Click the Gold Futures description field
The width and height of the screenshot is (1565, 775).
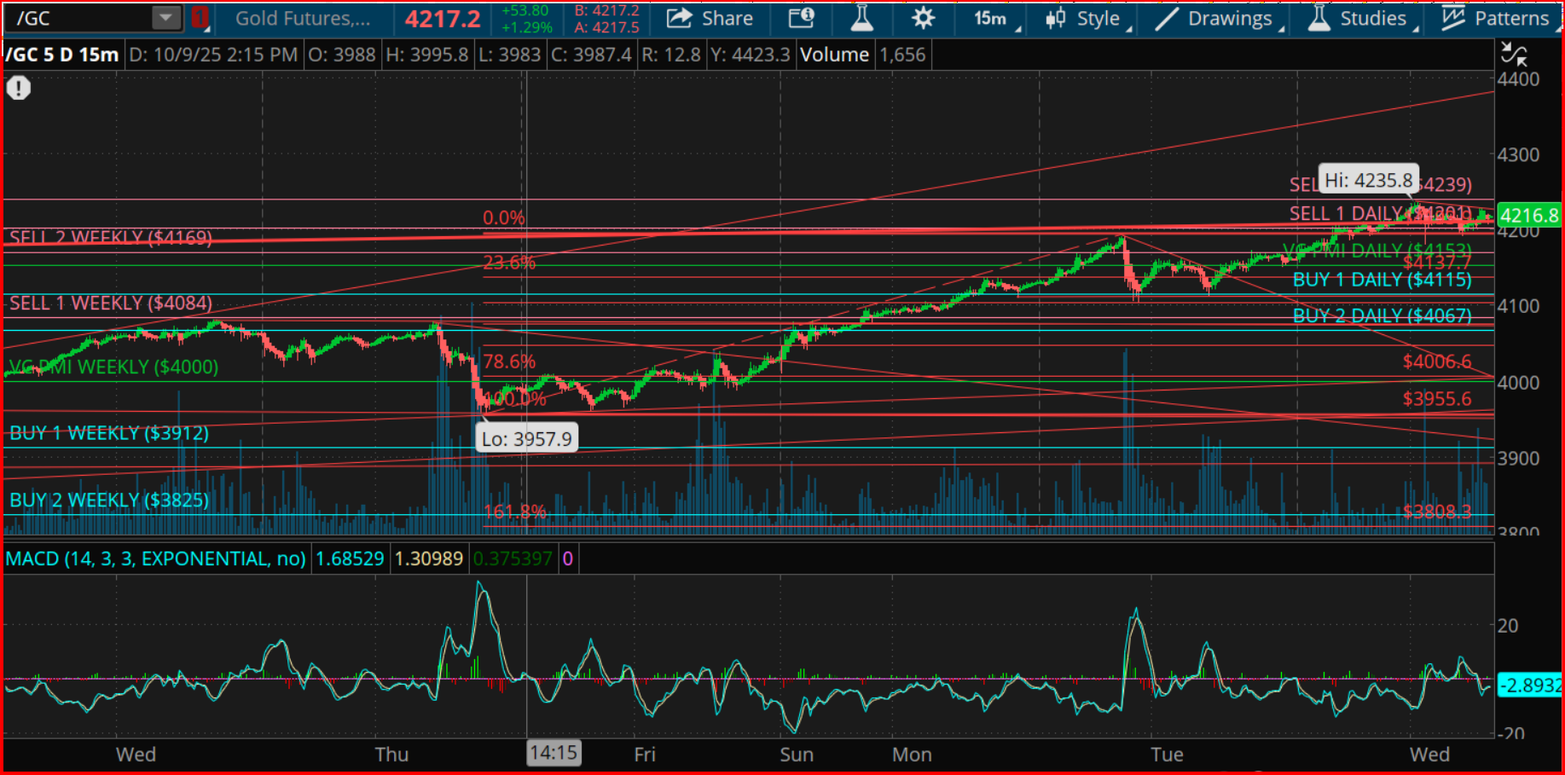point(303,18)
